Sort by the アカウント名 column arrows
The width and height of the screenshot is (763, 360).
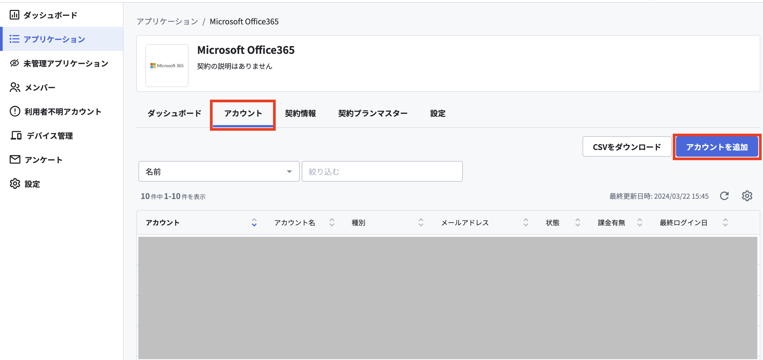click(x=332, y=223)
